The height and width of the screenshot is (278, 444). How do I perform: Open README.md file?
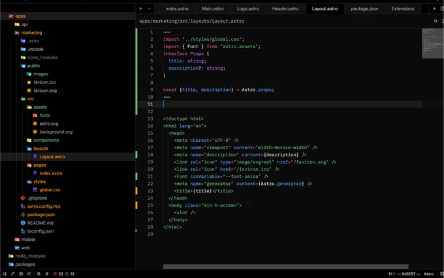coord(37,223)
